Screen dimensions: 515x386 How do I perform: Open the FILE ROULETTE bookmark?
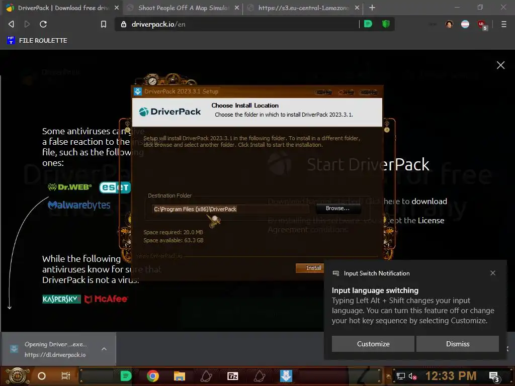pyautogui.click(x=37, y=40)
